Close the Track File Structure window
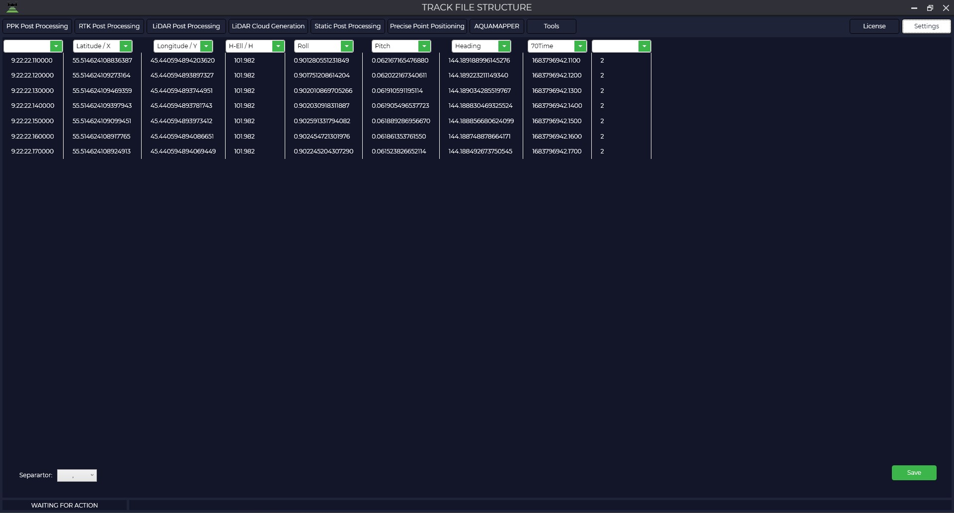Screen dimensions: 954x513 point(946,8)
